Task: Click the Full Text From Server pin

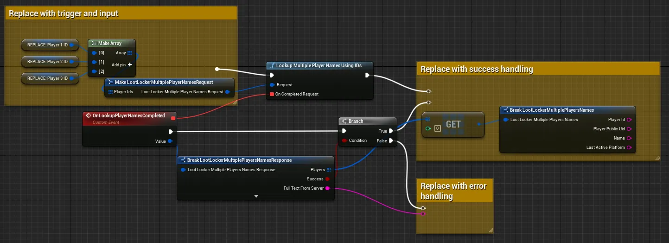Action: pyautogui.click(x=328, y=188)
